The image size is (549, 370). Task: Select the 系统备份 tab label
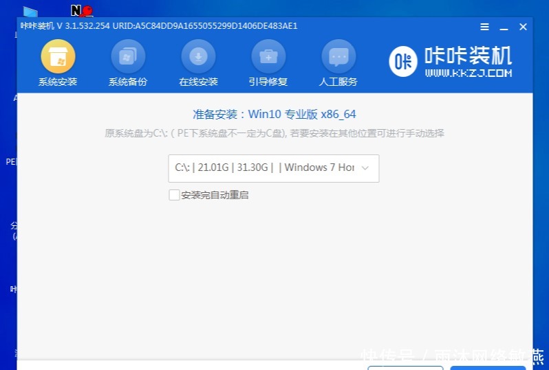coord(128,82)
